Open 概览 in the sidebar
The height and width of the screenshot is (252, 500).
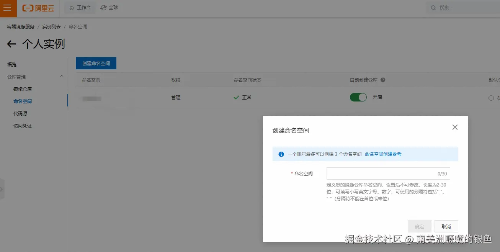(x=12, y=65)
